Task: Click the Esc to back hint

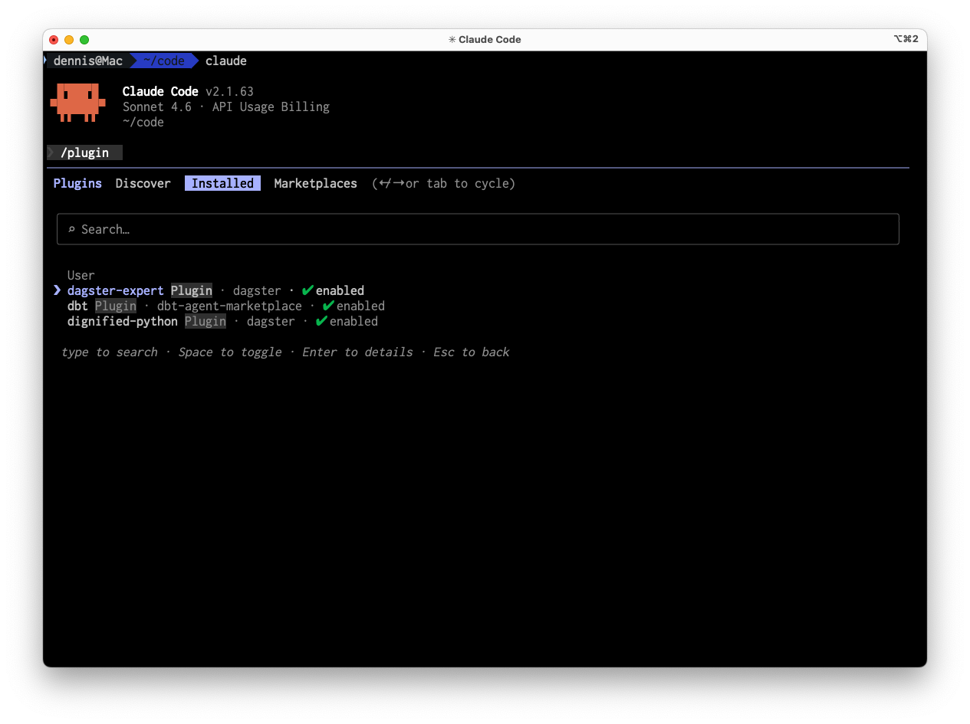Action: coord(471,352)
